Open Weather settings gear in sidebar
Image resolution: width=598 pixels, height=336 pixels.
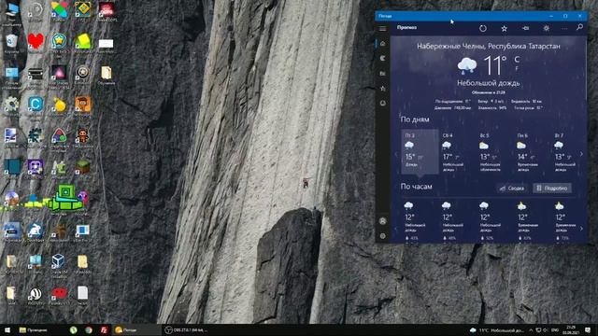[383, 236]
